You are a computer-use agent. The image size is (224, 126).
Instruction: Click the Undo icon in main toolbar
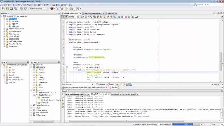coord(21,9)
